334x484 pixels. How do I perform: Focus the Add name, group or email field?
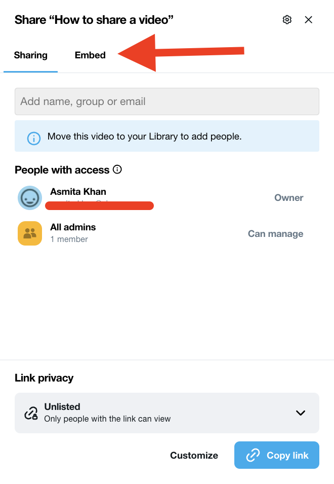pos(166,101)
